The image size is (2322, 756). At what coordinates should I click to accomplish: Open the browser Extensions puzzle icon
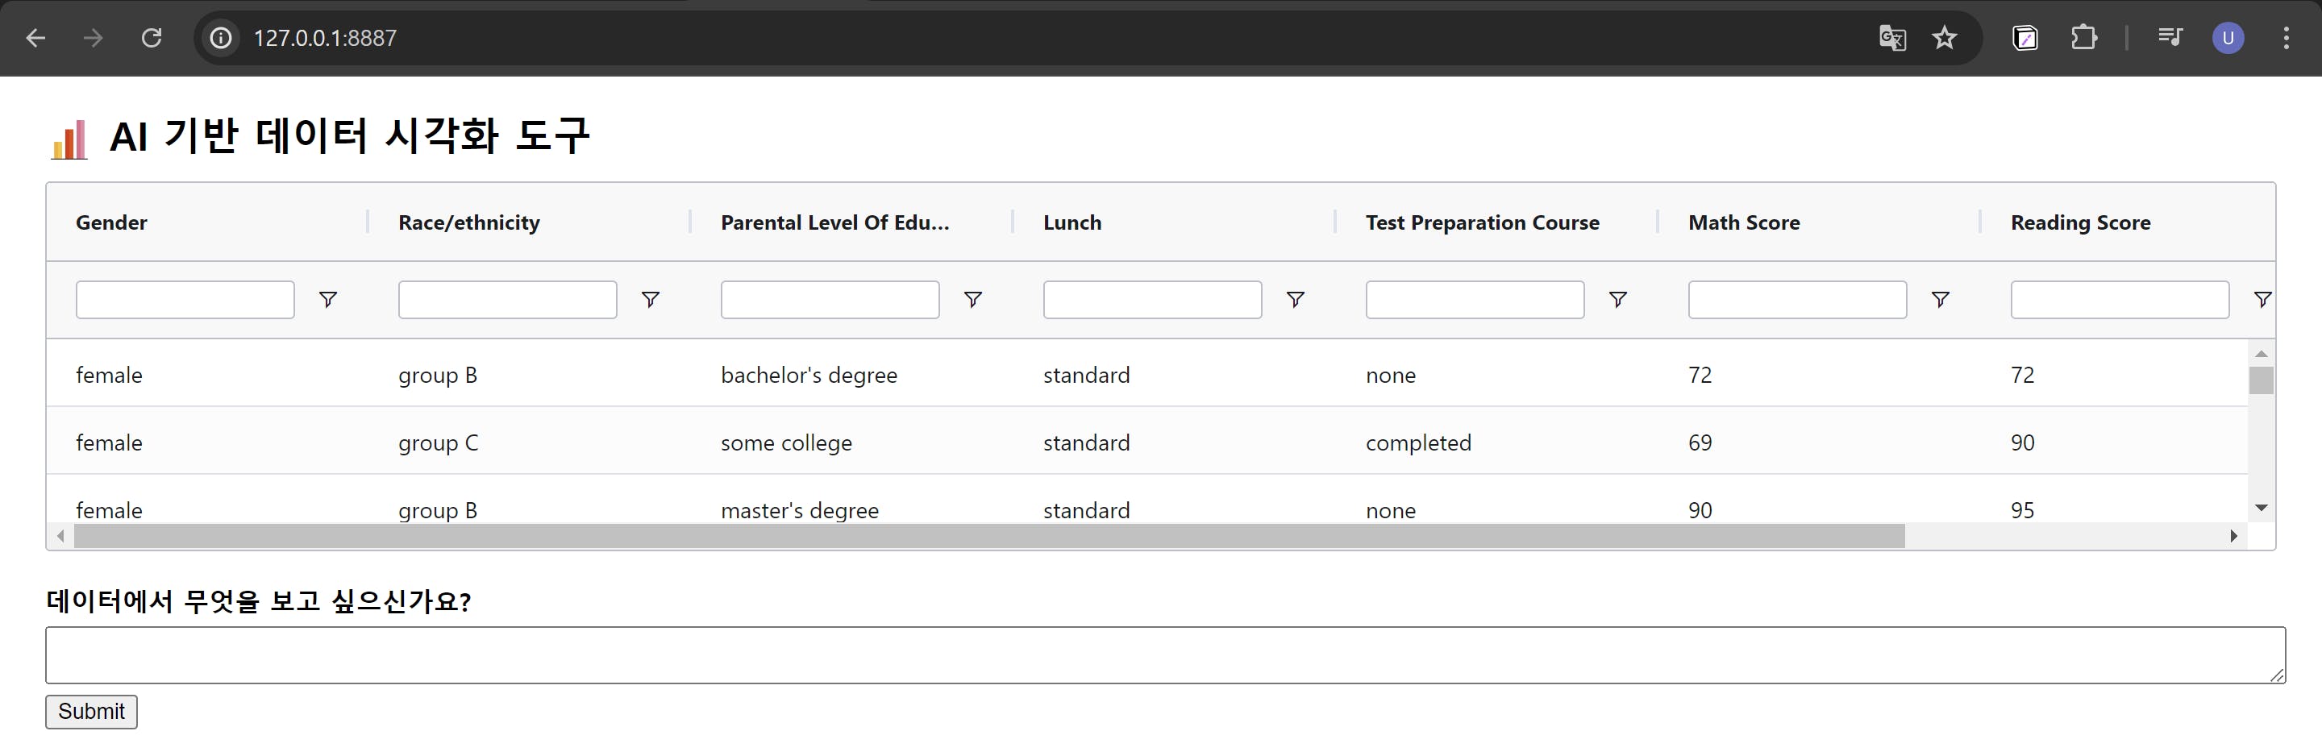(x=2083, y=38)
